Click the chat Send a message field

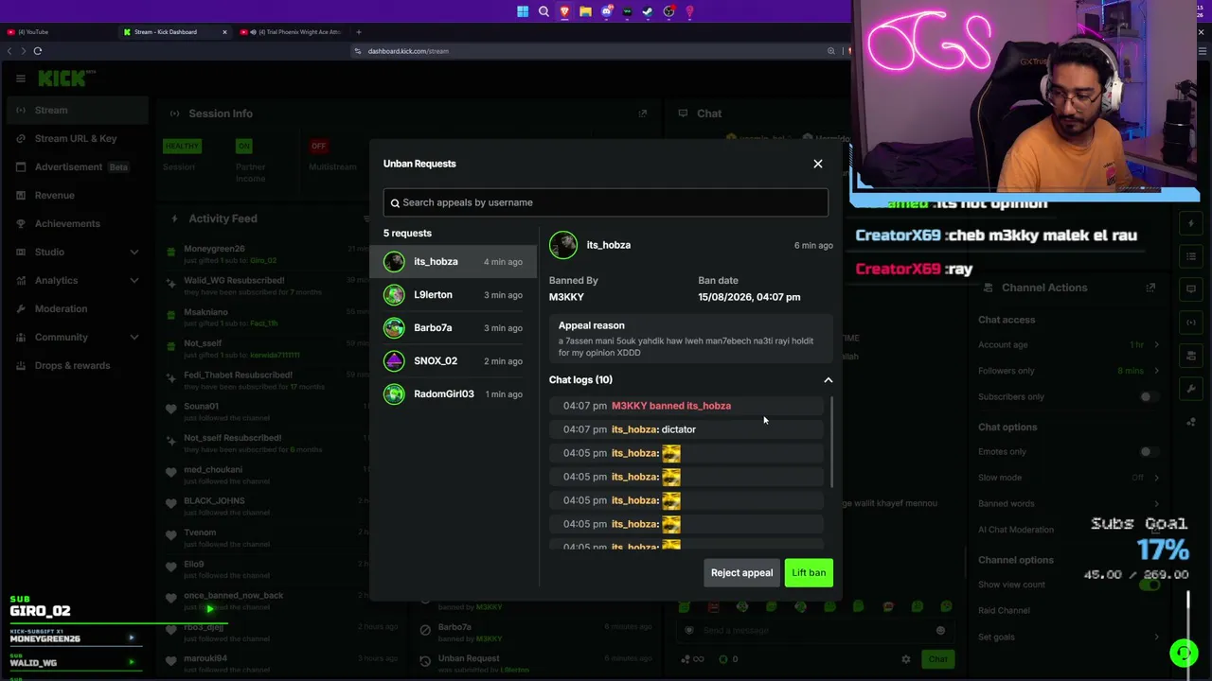(x=814, y=631)
